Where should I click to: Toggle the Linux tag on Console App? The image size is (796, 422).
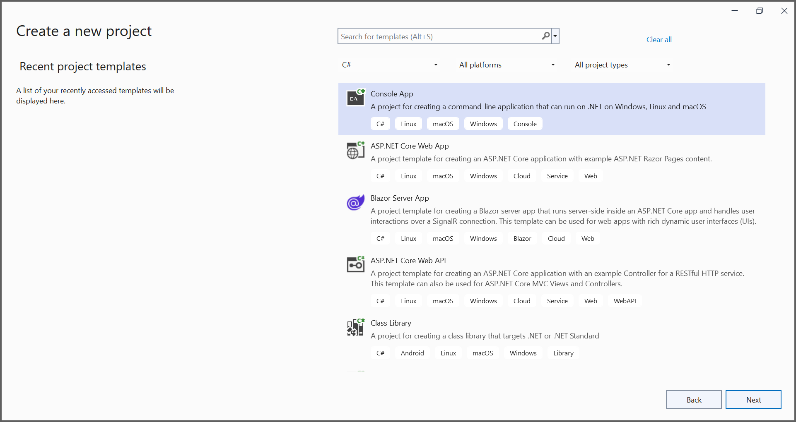tap(408, 123)
